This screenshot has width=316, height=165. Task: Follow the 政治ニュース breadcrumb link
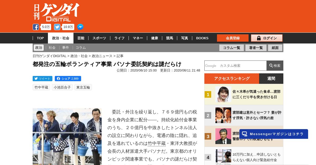click(102, 56)
